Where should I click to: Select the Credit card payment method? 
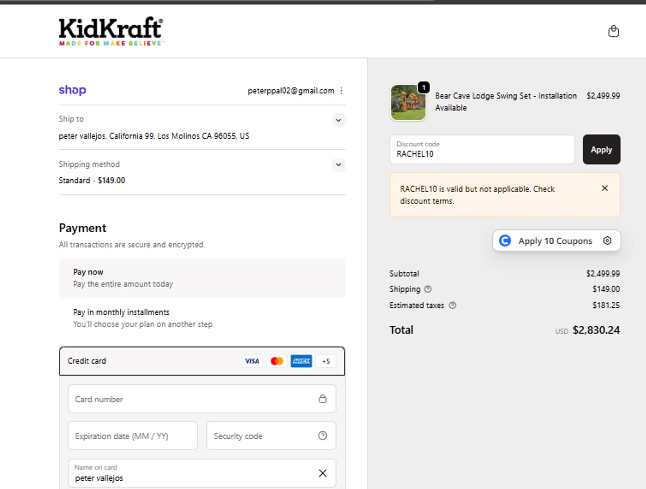(x=202, y=361)
